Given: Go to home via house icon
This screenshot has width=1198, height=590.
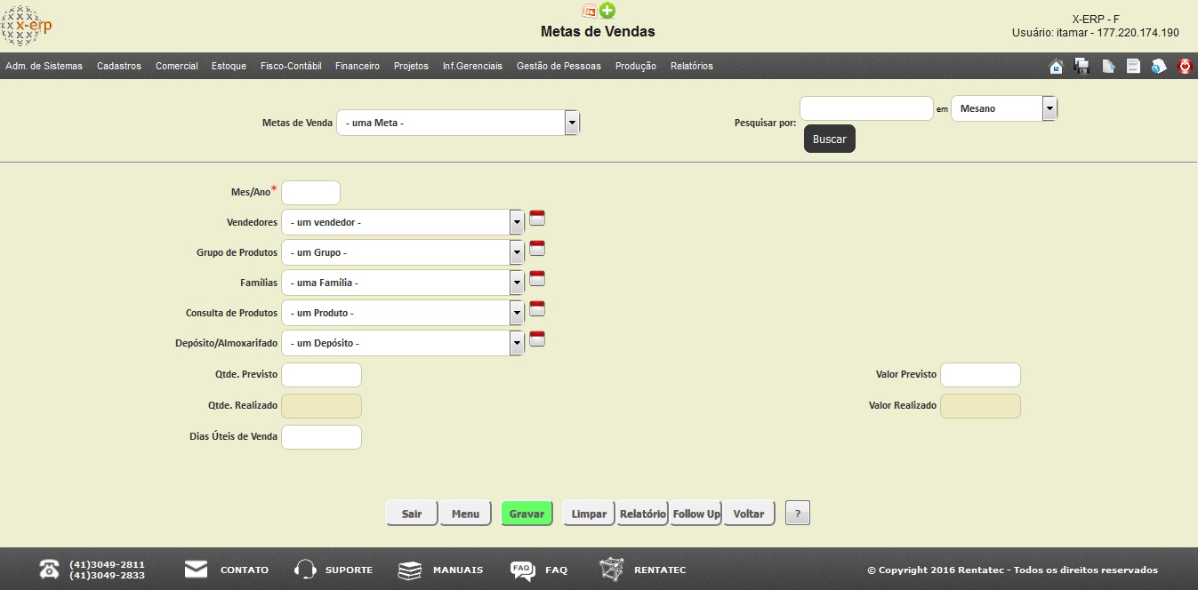Looking at the screenshot, I should (x=1056, y=67).
